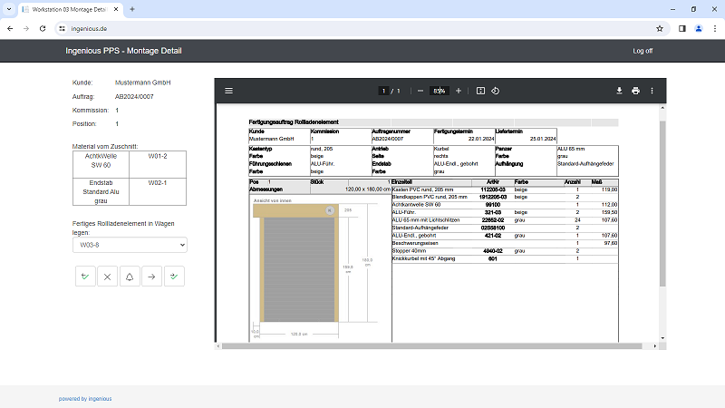Click the PDF page number field
Image resolution: width=725 pixels, height=408 pixels.
pyautogui.click(x=383, y=91)
